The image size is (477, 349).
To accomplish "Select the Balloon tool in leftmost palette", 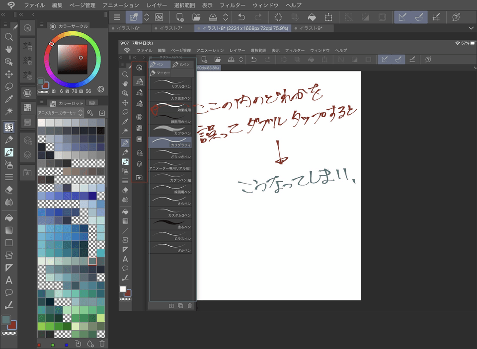I will pos(9,292).
